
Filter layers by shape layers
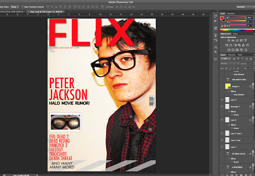click(x=247, y=58)
